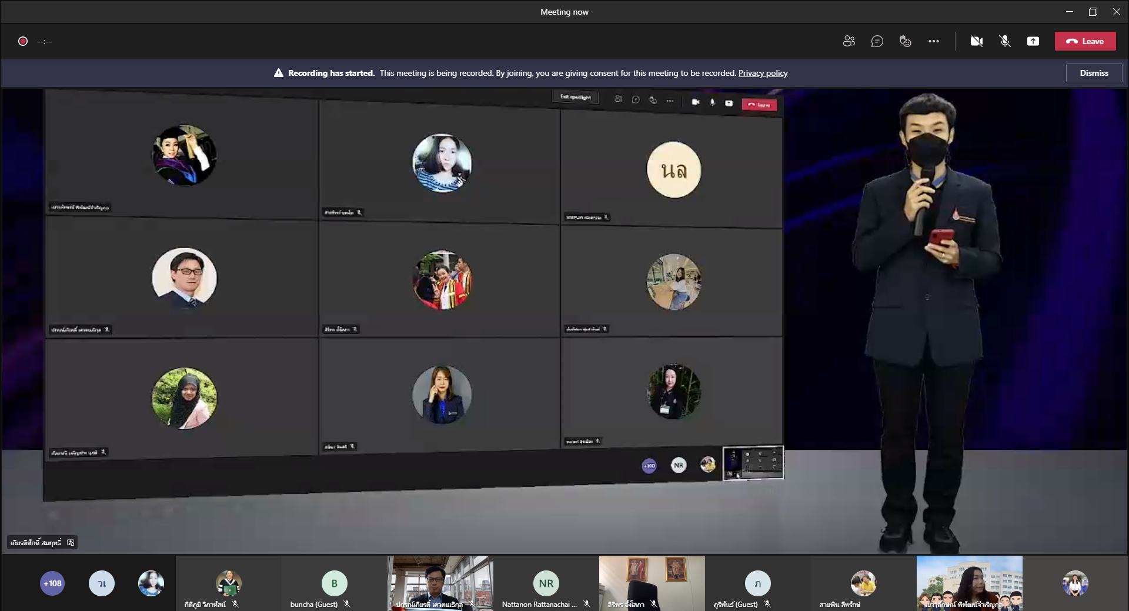Select กิตติภูมิ วิภาหัสน์ participant tile
The width and height of the screenshot is (1129, 611).
pyautogui.click(x=229, y=583)
